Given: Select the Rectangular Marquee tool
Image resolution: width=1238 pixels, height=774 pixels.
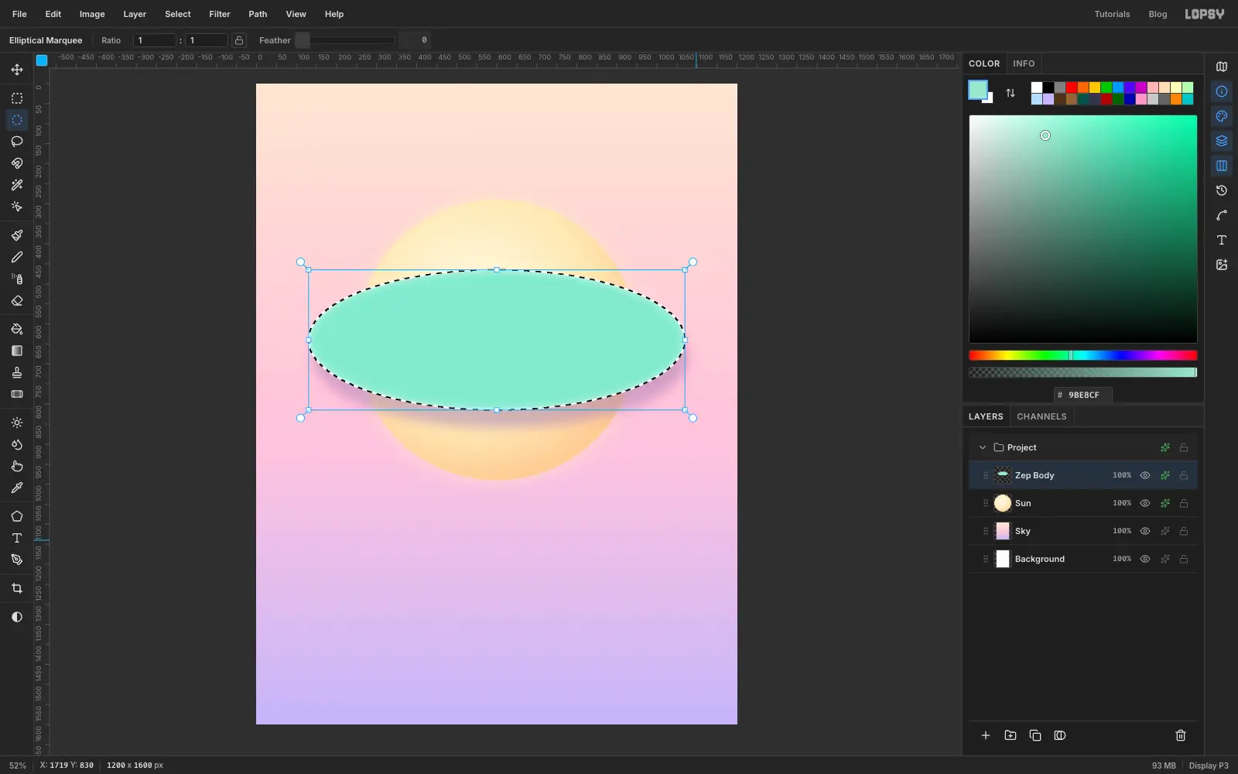Looking at the screenshot, I should 17,98.
